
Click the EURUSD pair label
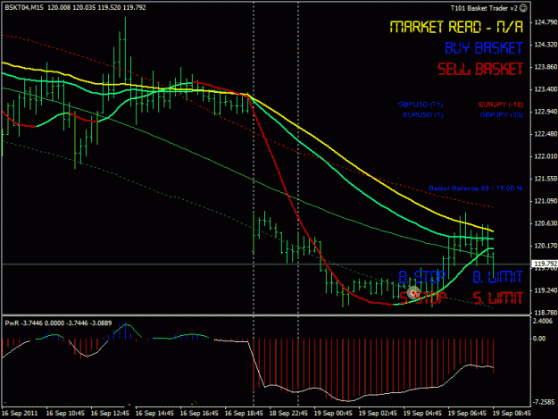(x=423, y=115)
